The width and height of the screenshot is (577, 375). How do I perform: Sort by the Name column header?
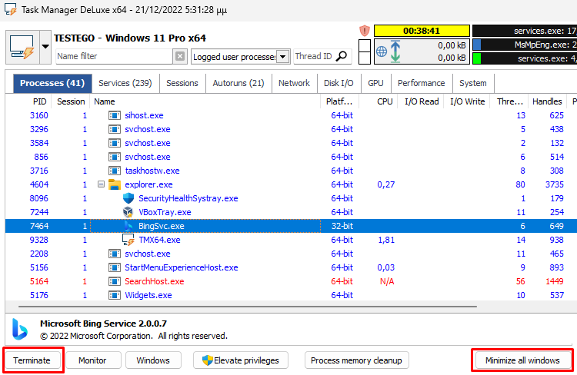[205, 101]
